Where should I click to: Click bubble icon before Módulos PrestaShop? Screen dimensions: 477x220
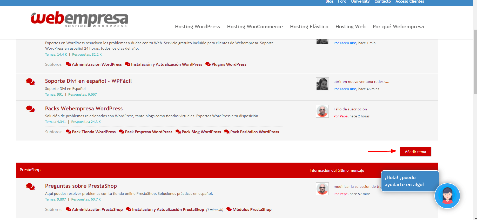(x=229, y=209)
